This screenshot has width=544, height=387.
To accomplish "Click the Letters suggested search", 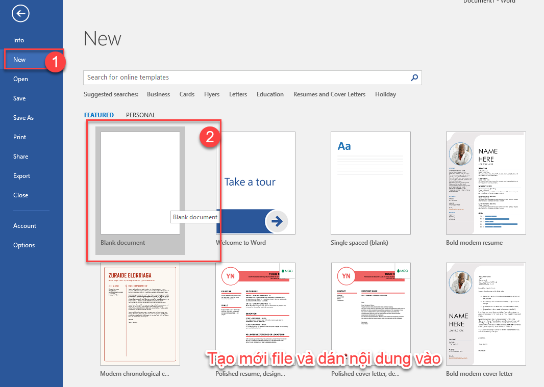I will point(238,94).
